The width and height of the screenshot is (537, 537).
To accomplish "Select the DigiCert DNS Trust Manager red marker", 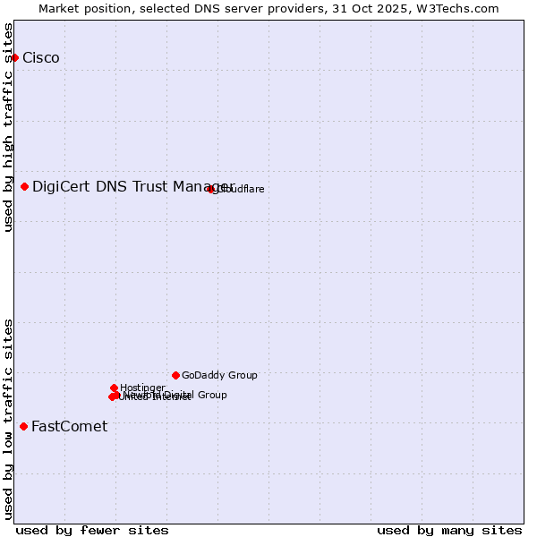I will (x=25, y=186).
